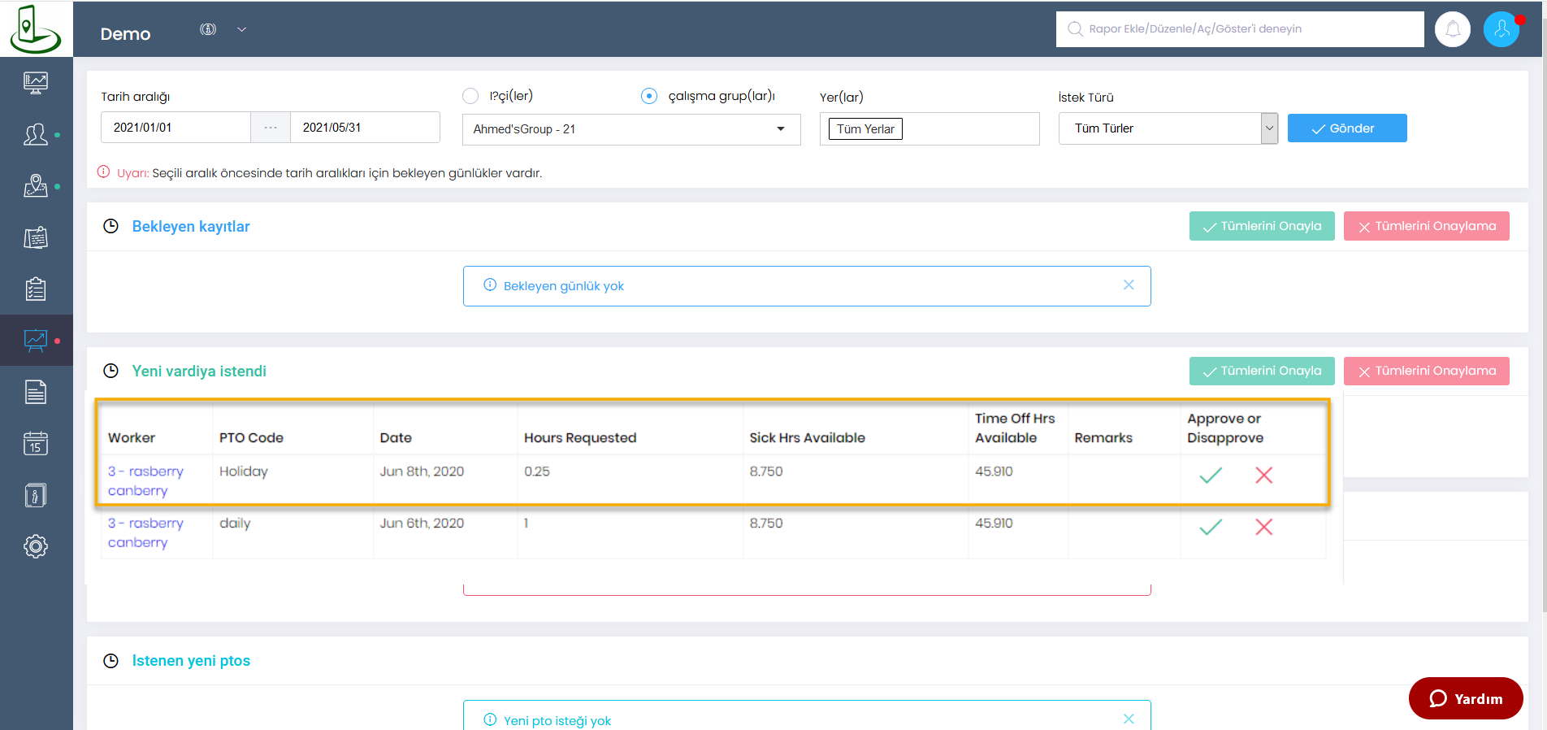Click the start date field 2021/01/01
Viewport: 1547px width, 730px height.
click(x=175, y=128)
